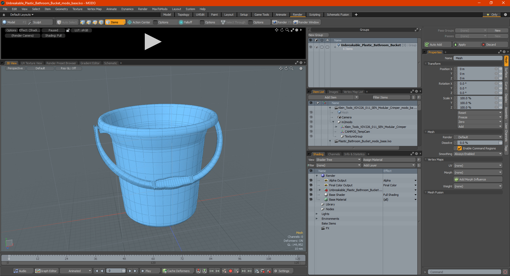The width and height of the screenshot is (510, 276).
Task: Click the 3D viewport gear settings icon
Action: tap(301, 68)
